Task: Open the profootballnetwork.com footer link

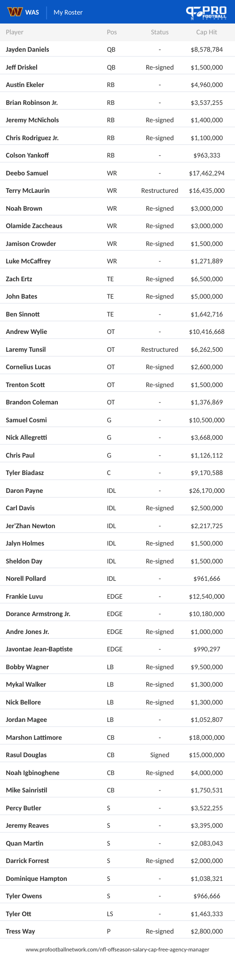Action: click(x=117, y=950)
